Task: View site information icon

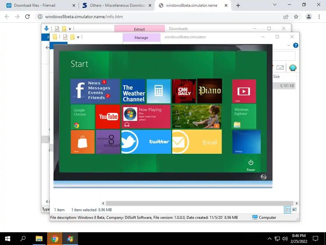Action: pos(40,17)
